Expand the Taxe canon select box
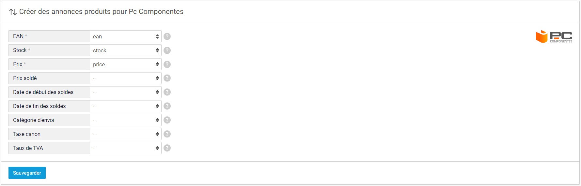This screenshot has width=581, height=186. tap(126, 134)
